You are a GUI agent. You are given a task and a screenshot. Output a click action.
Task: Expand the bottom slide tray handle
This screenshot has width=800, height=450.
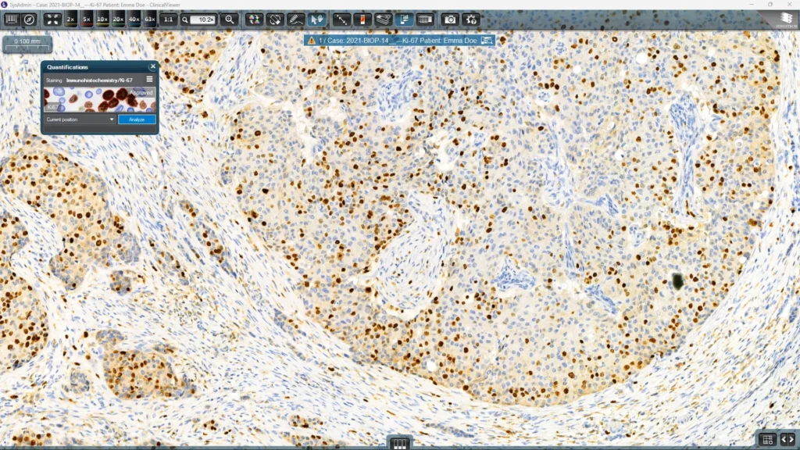399,444
